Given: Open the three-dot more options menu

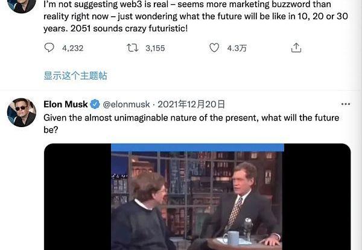Looking at the screenshot, I should 345,104.
